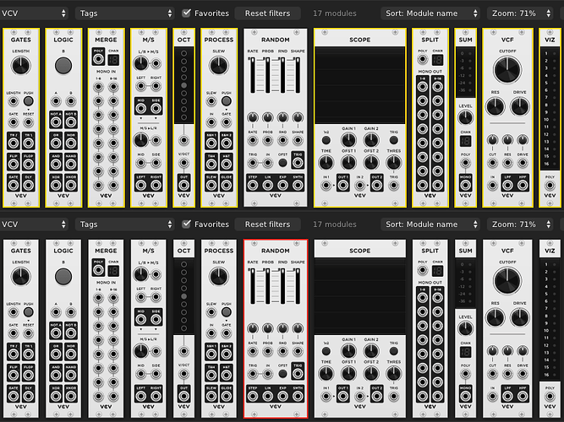Open the Zoom: 71% dropdown in upper browser
This screenshot has height=422, width=564.
[520, 14]
